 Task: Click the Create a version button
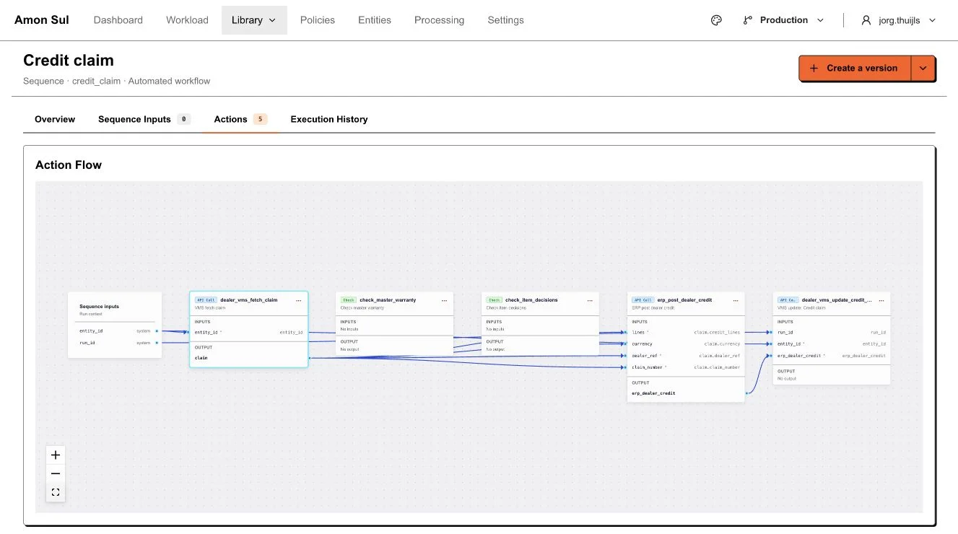point(855,68)
